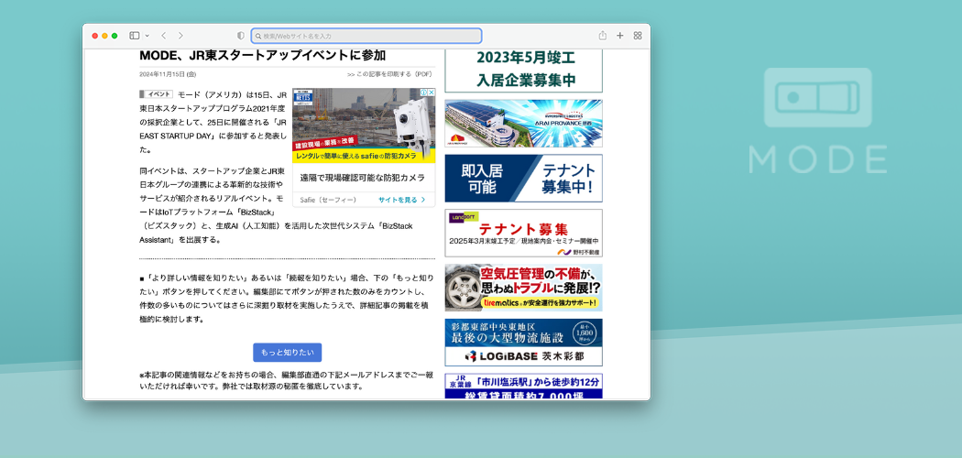Open the sidebar dropdown chevron

147,36
